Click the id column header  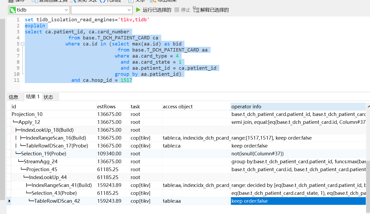[54, 106]
